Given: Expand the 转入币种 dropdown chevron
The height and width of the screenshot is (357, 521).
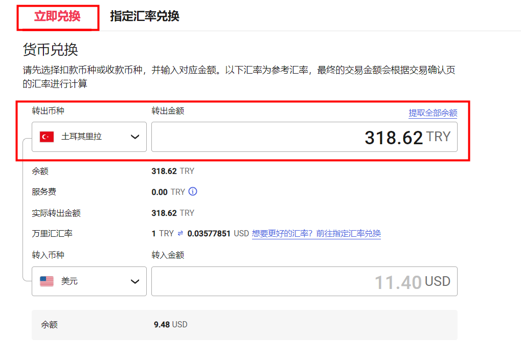Looking at the screenshot, I should pos(135,281).
